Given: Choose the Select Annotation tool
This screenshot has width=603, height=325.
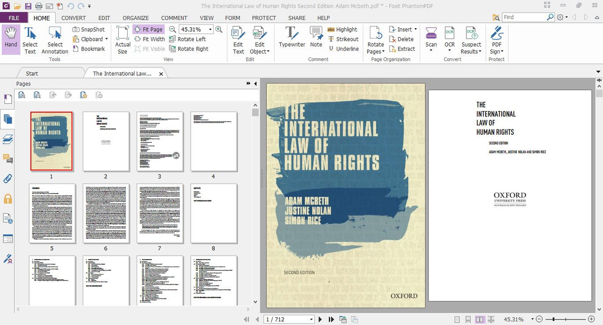Looking at the screenshot, I should (x=55, y=40).
